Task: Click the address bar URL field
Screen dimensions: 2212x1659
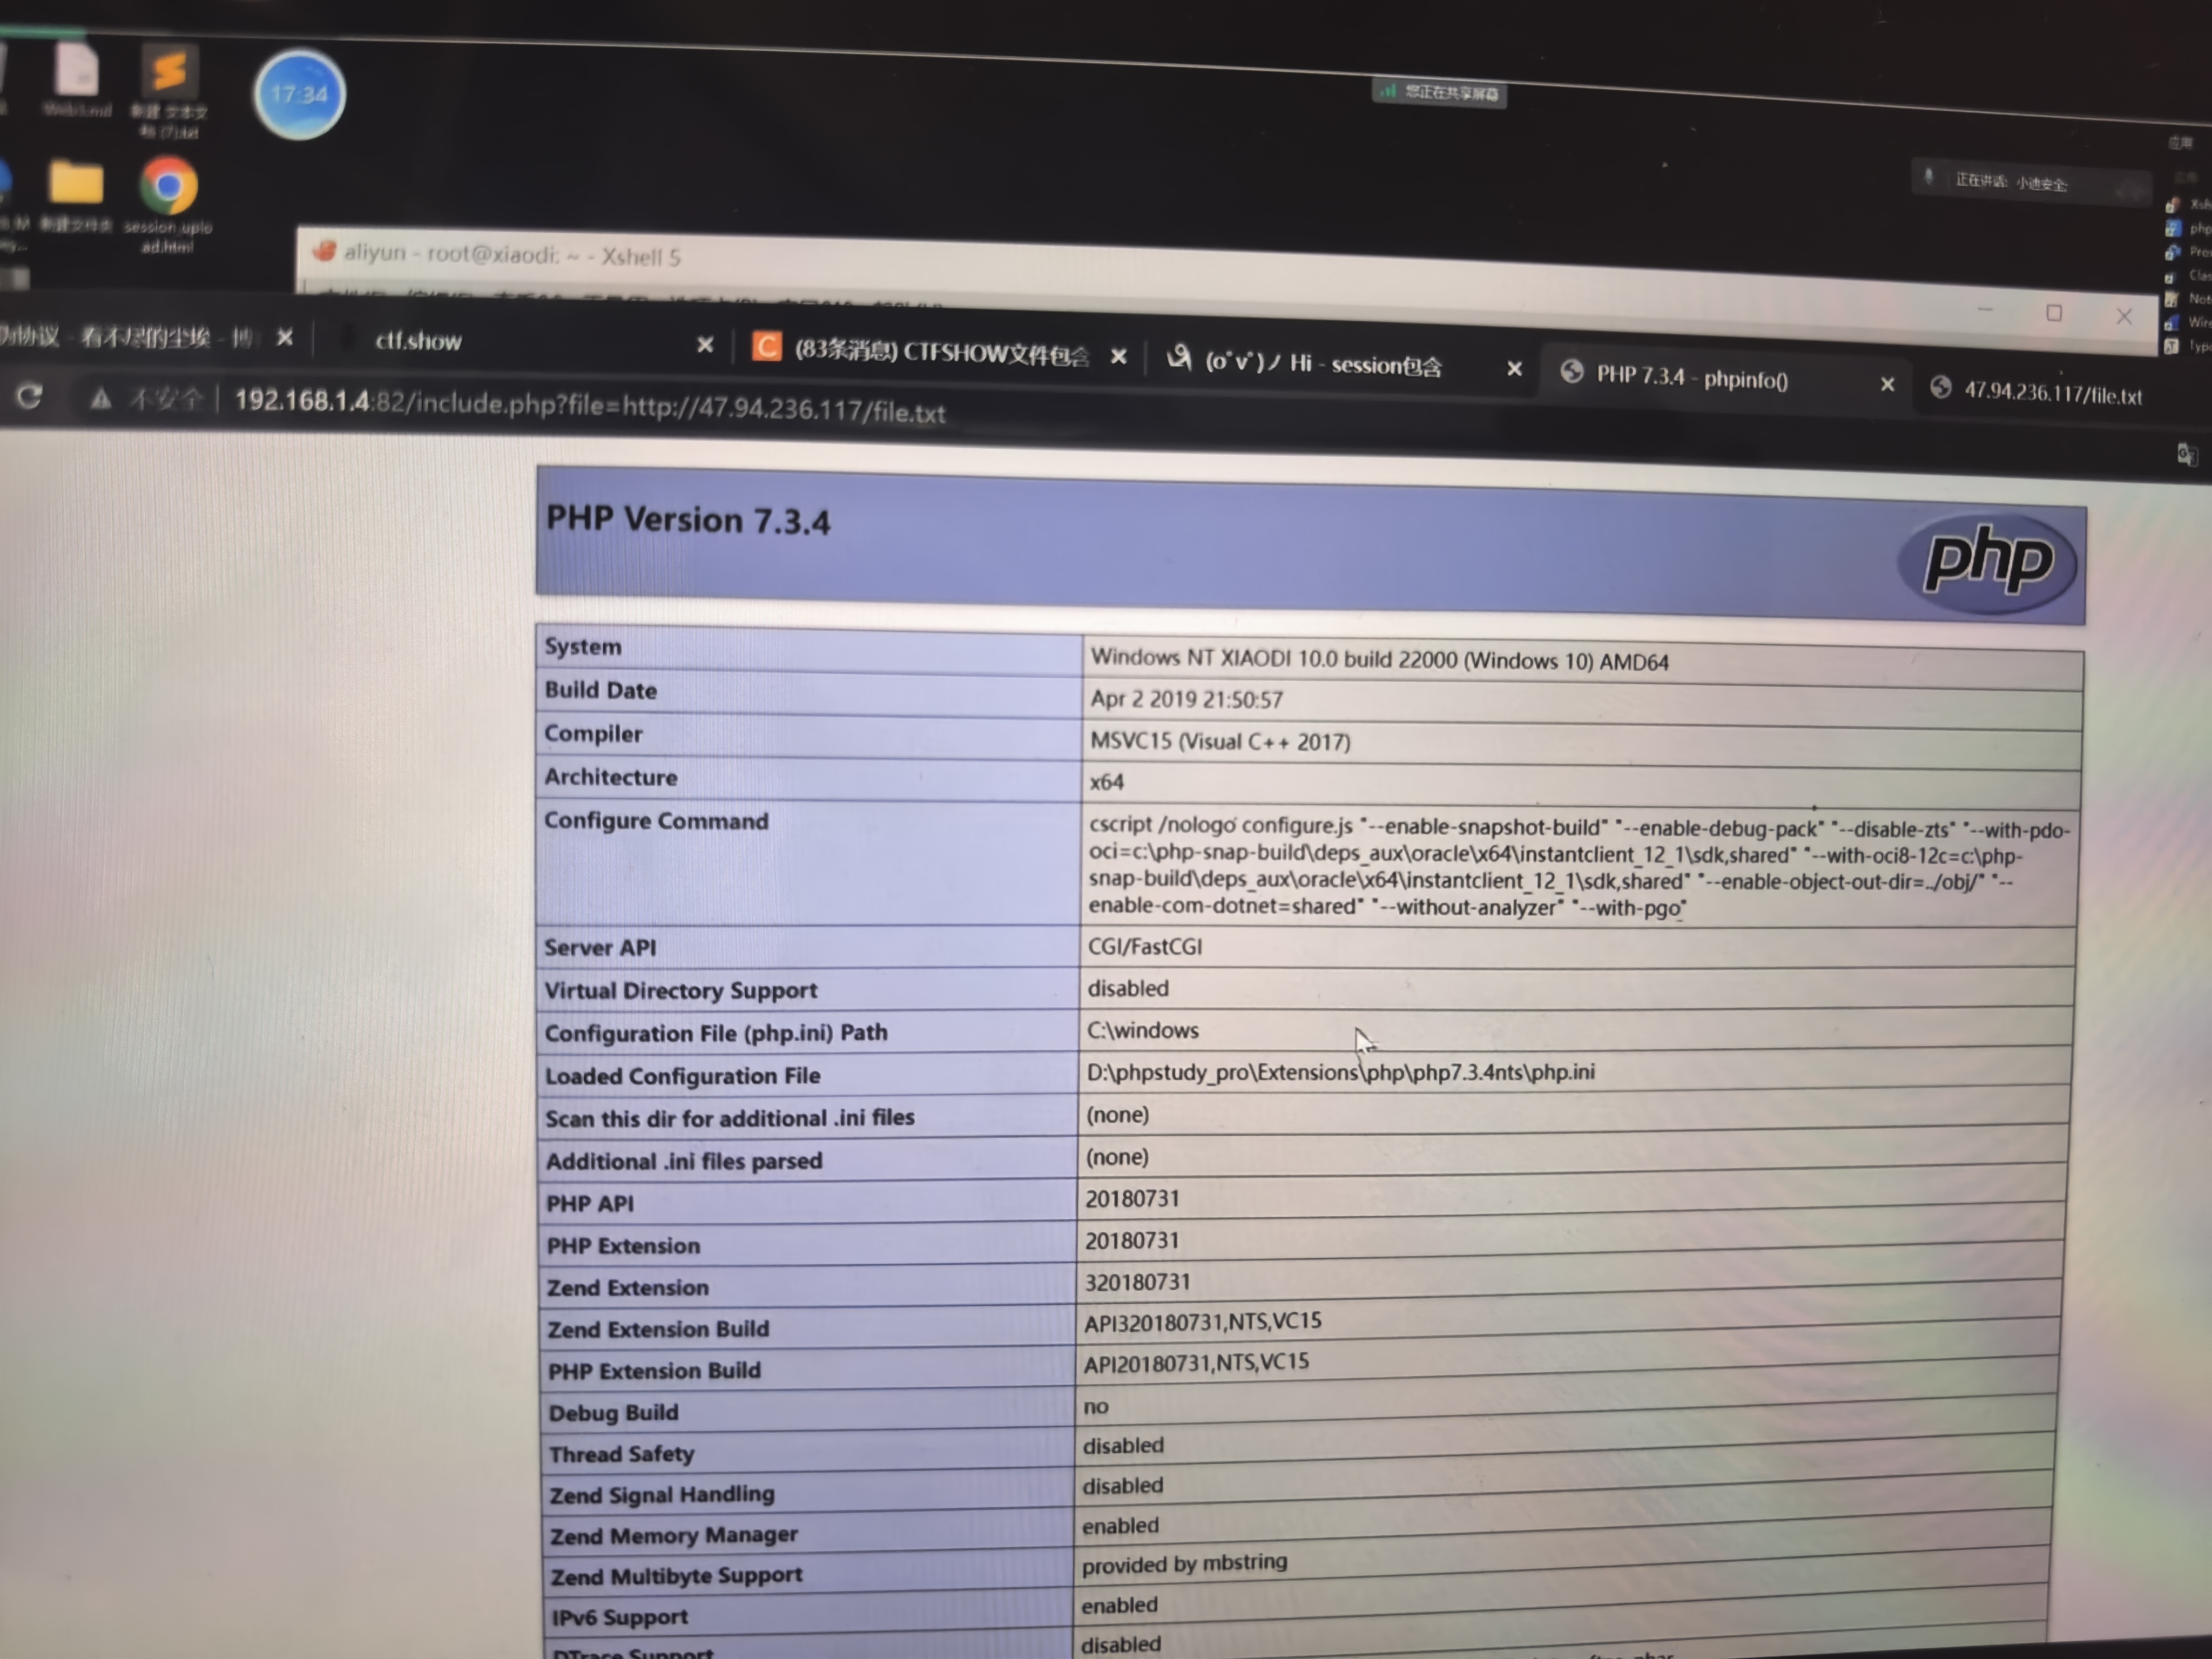Action: tap(590, 407)
